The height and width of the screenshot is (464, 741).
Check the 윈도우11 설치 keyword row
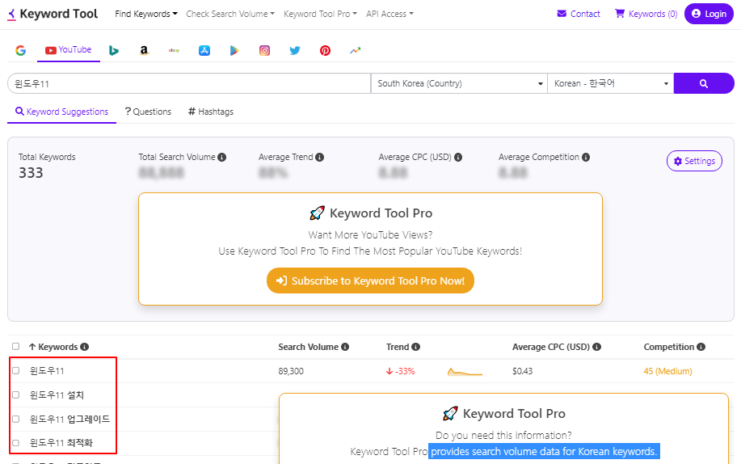point(15,395)
